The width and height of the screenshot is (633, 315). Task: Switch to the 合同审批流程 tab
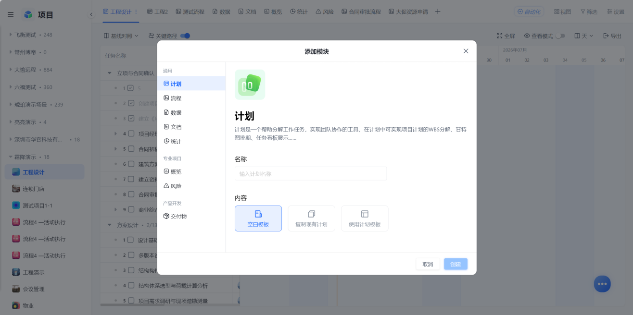361,12
